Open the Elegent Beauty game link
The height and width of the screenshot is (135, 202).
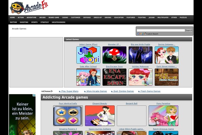click(x=100, y=104)
